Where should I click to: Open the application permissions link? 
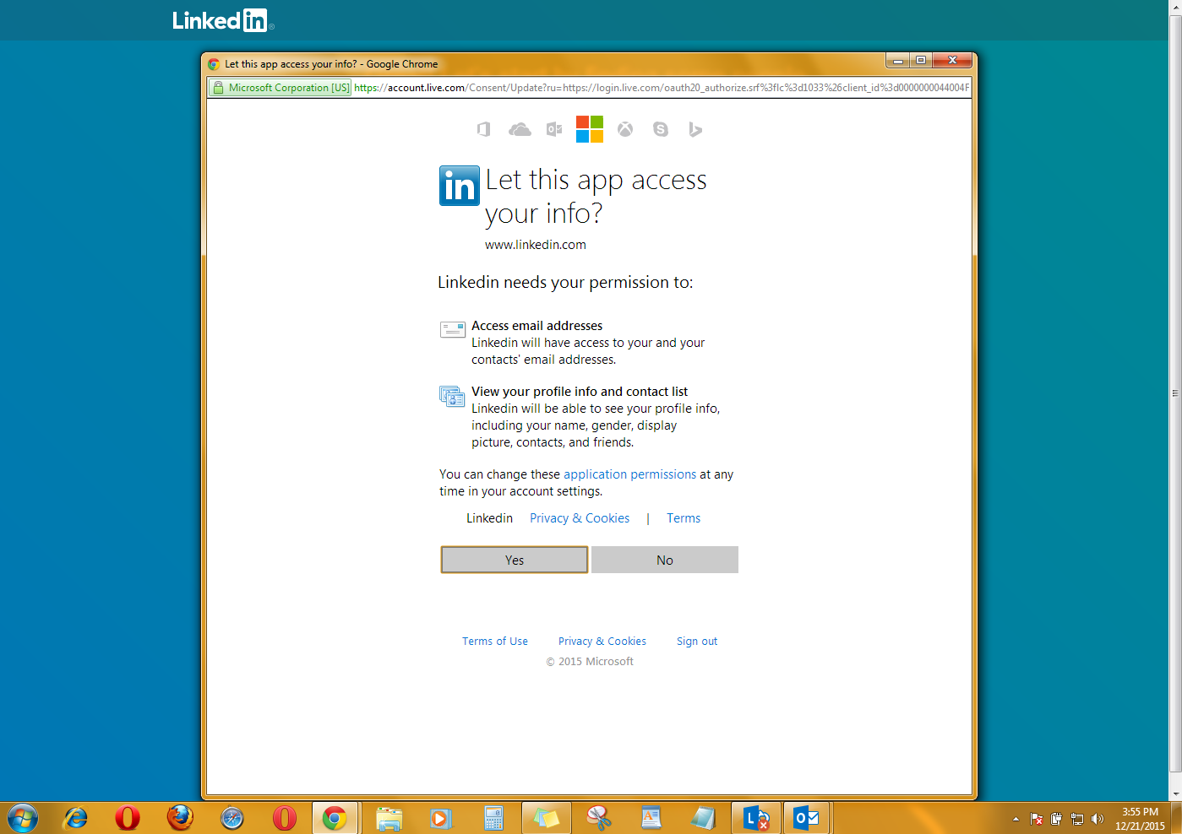(x=630, y=474)
